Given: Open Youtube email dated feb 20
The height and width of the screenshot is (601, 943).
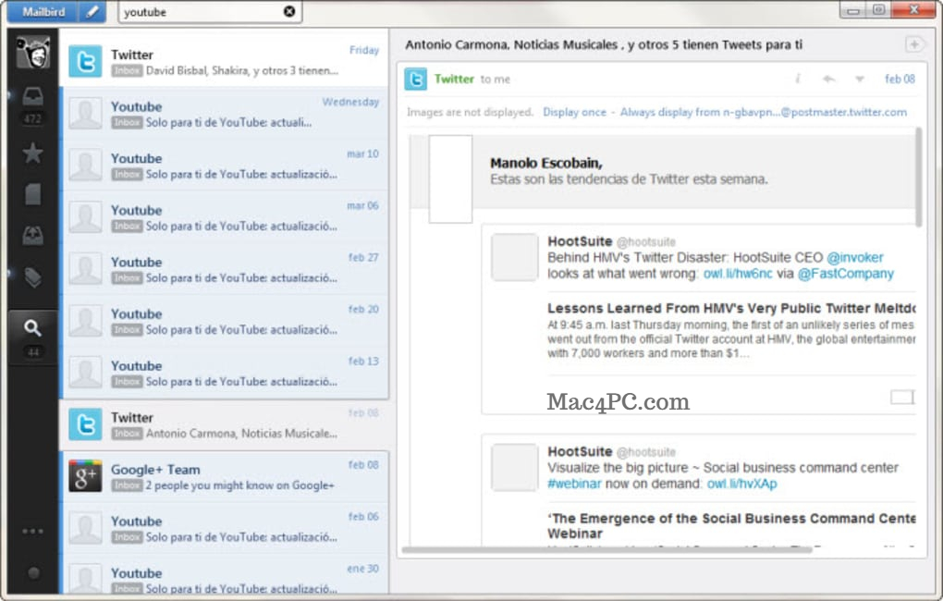Looking at the screenshot, I should [225, 321].
